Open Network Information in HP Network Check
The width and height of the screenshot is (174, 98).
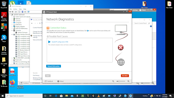[54, 66]
